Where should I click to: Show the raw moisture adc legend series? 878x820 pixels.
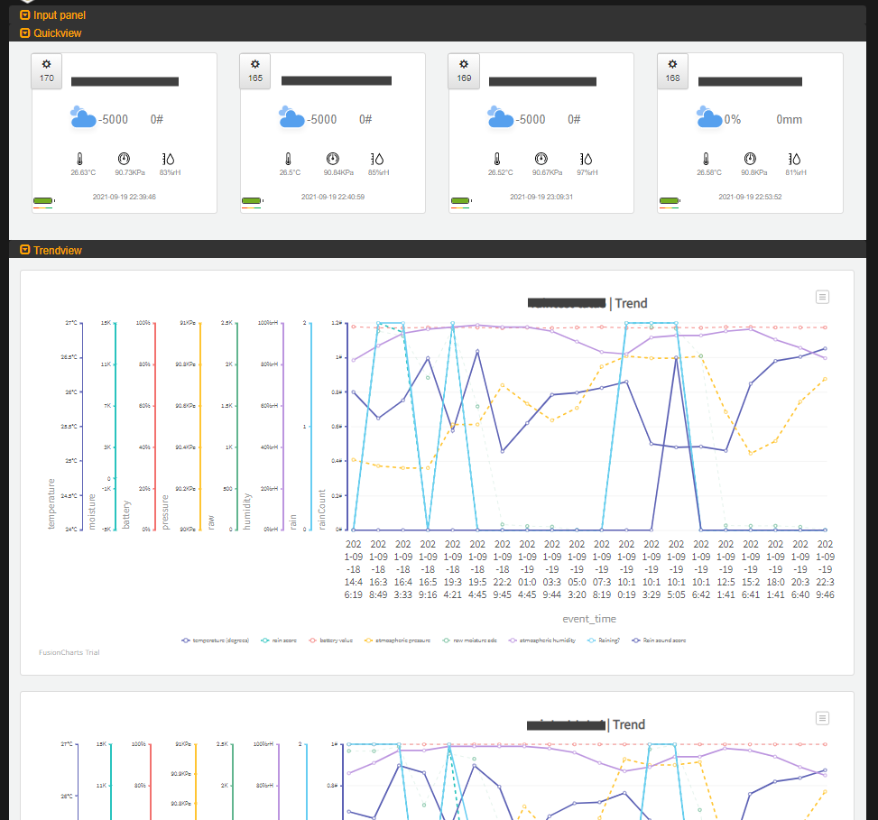[469, 640]
